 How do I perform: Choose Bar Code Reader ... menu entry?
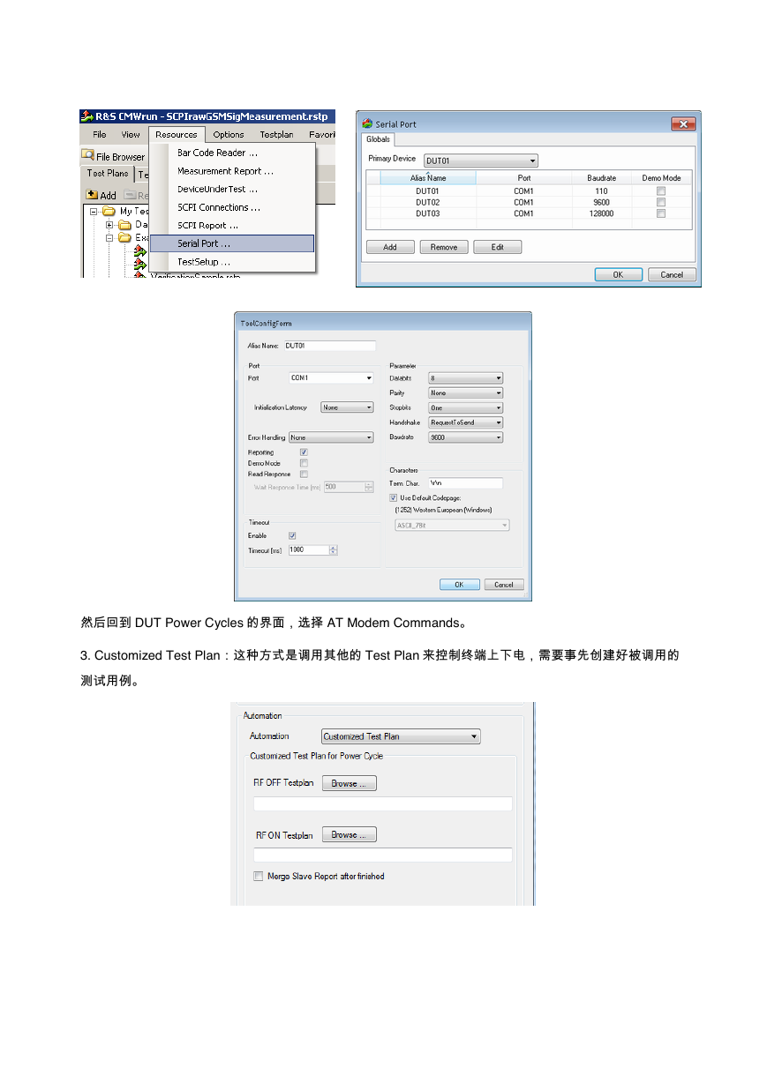click(232, 153)
